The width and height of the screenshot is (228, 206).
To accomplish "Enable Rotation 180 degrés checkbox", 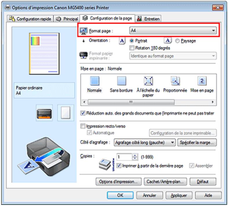I will 132,48.
